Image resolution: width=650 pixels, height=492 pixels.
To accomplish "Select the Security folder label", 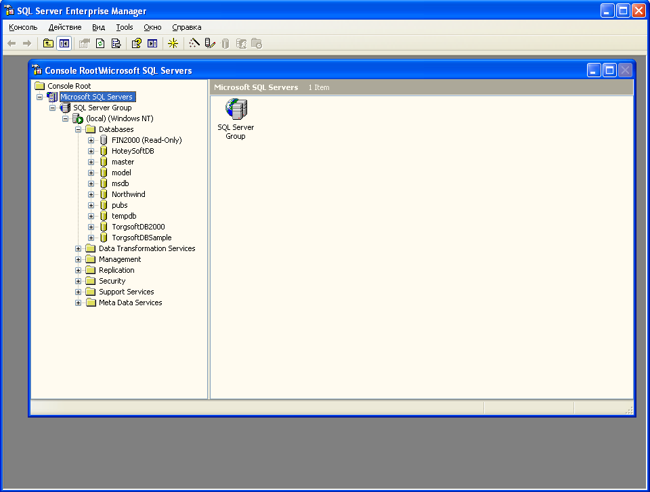I will [x=112, y=281].
